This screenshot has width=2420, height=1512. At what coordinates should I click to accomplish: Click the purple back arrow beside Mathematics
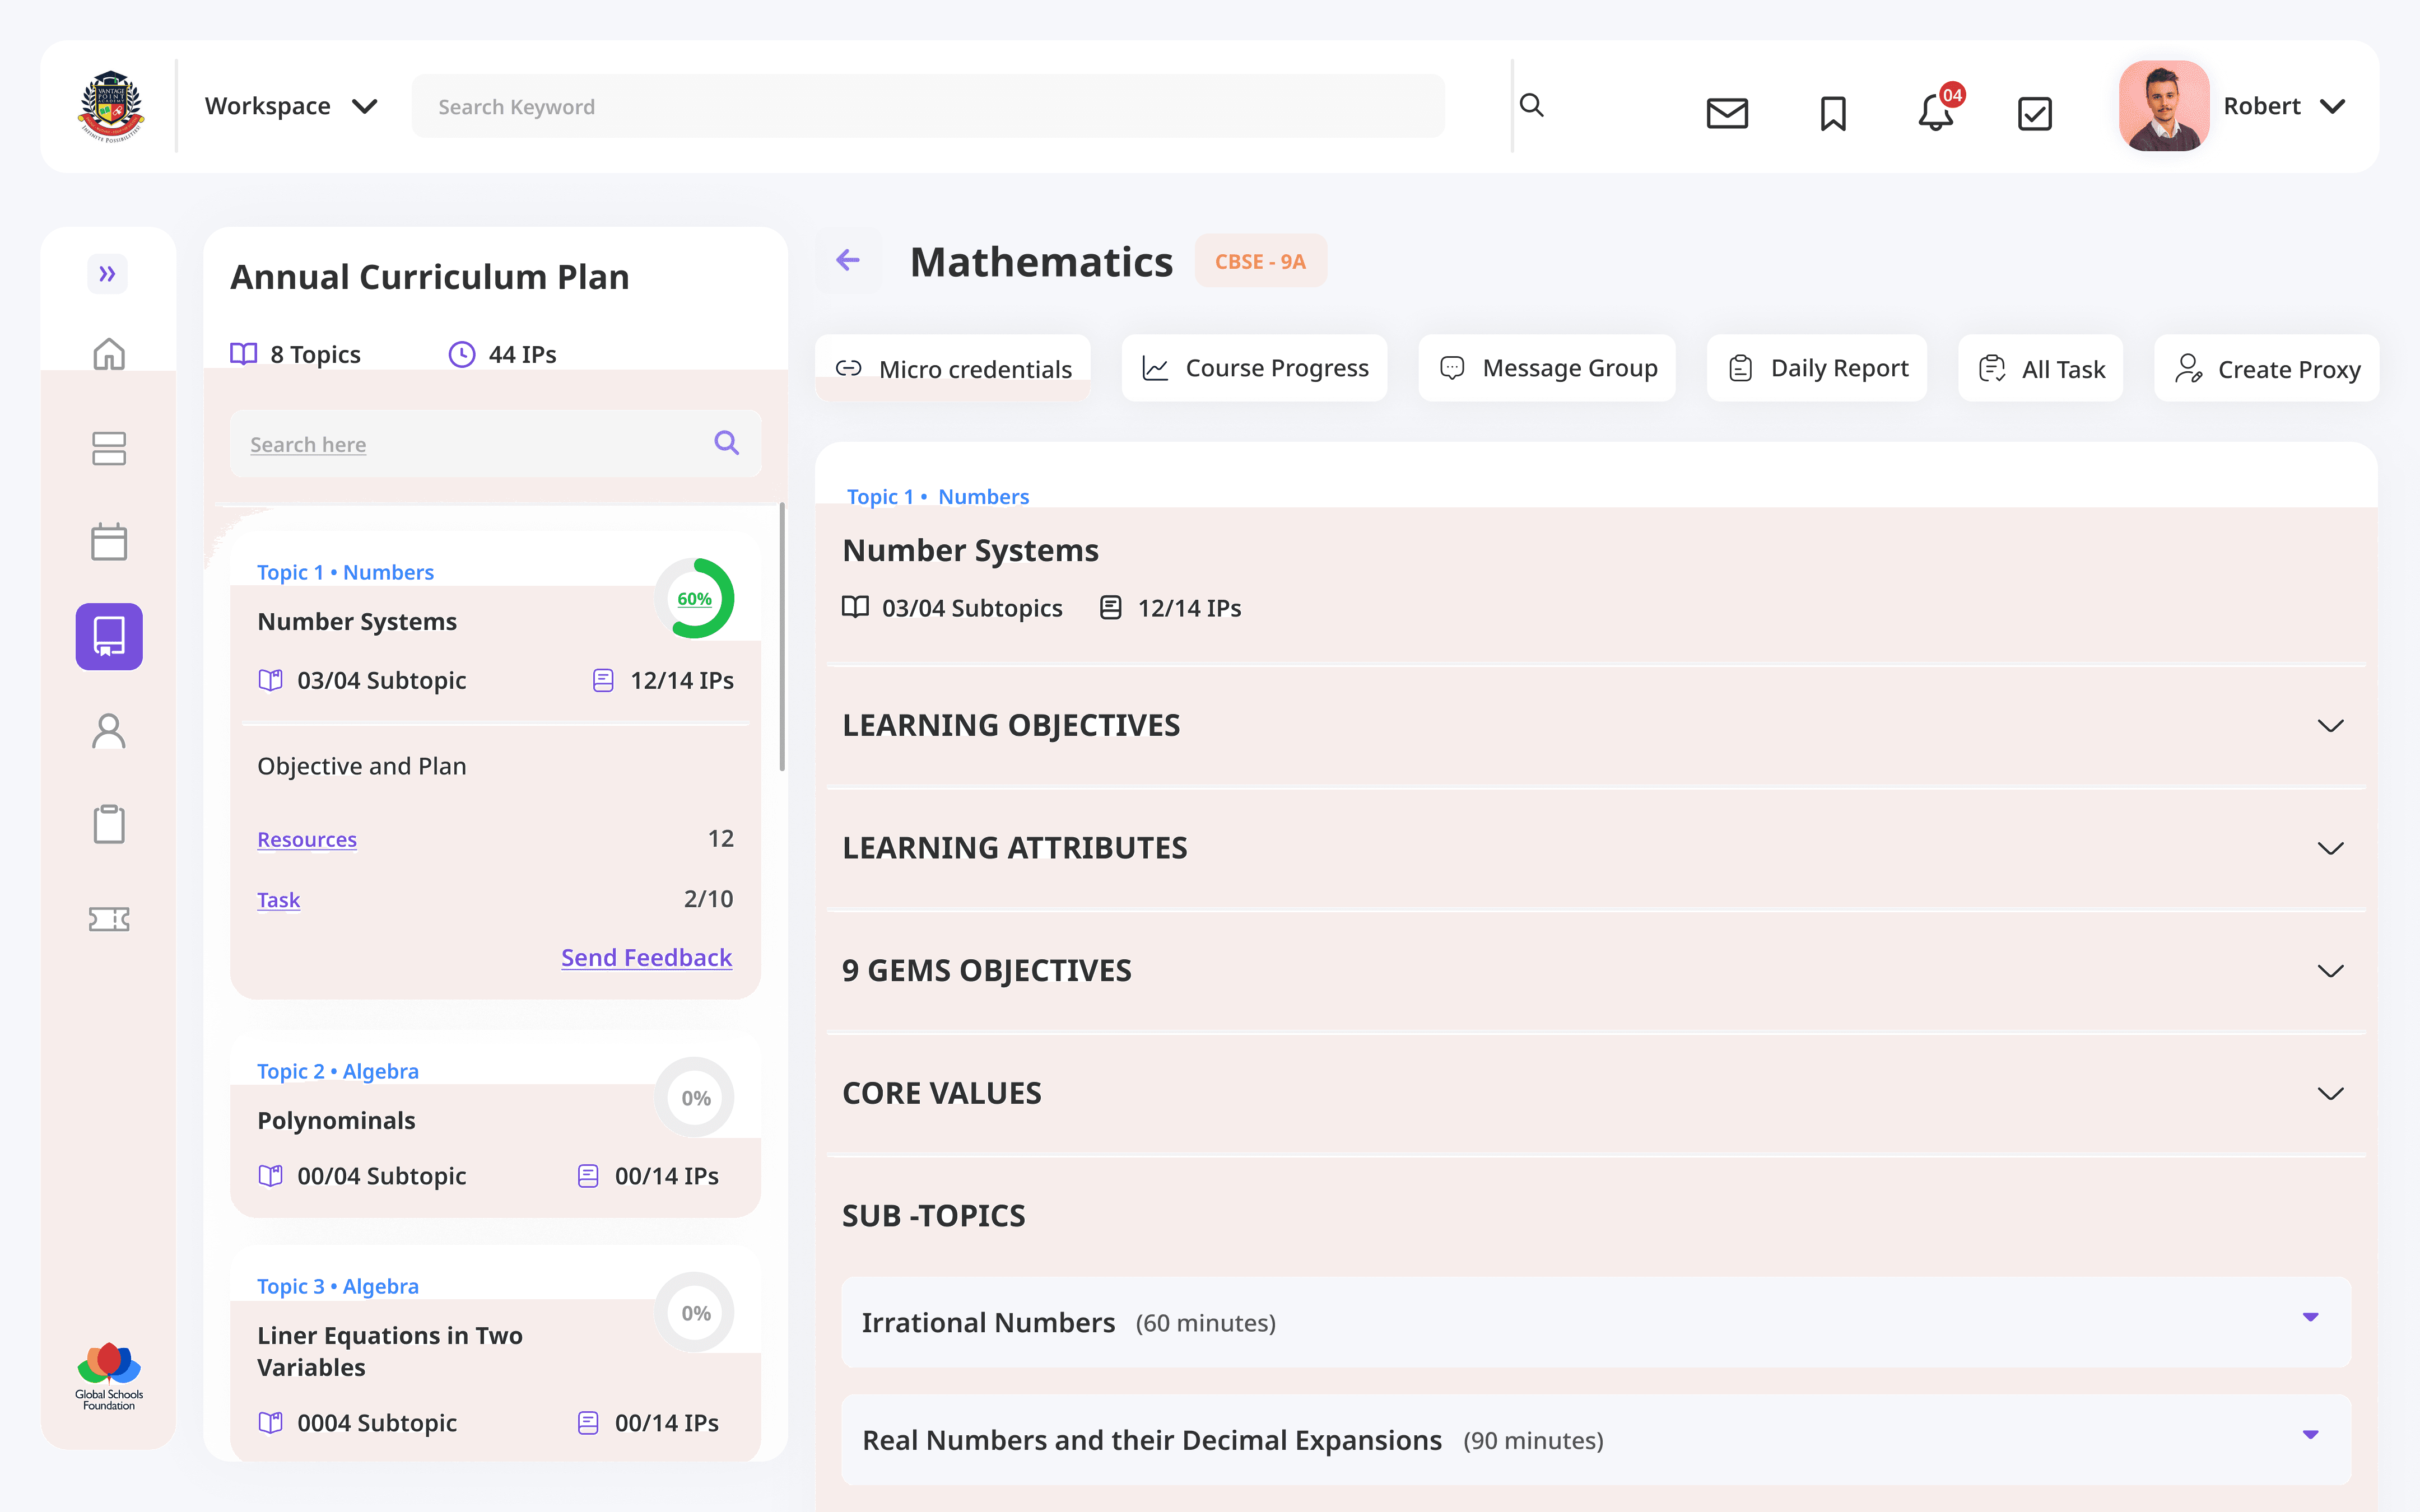coord(848,261)
